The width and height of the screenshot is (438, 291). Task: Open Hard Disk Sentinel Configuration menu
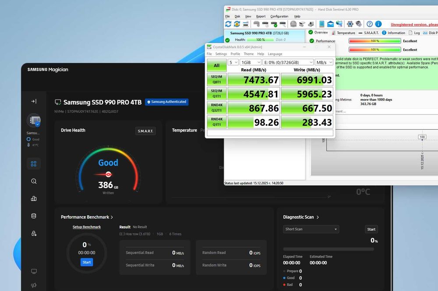point(279,17)
